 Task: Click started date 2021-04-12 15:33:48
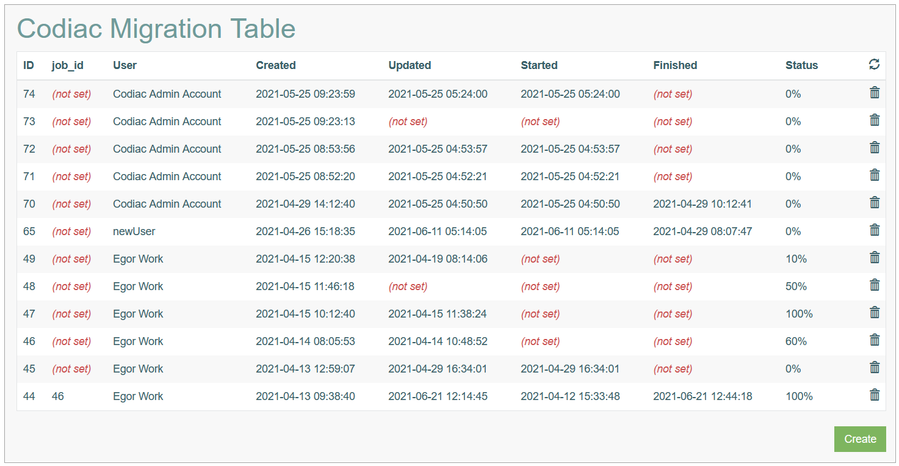(x=570, y=396)
